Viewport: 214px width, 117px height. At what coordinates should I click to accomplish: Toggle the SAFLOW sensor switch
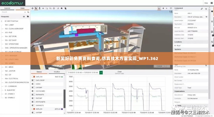[33, 109]
